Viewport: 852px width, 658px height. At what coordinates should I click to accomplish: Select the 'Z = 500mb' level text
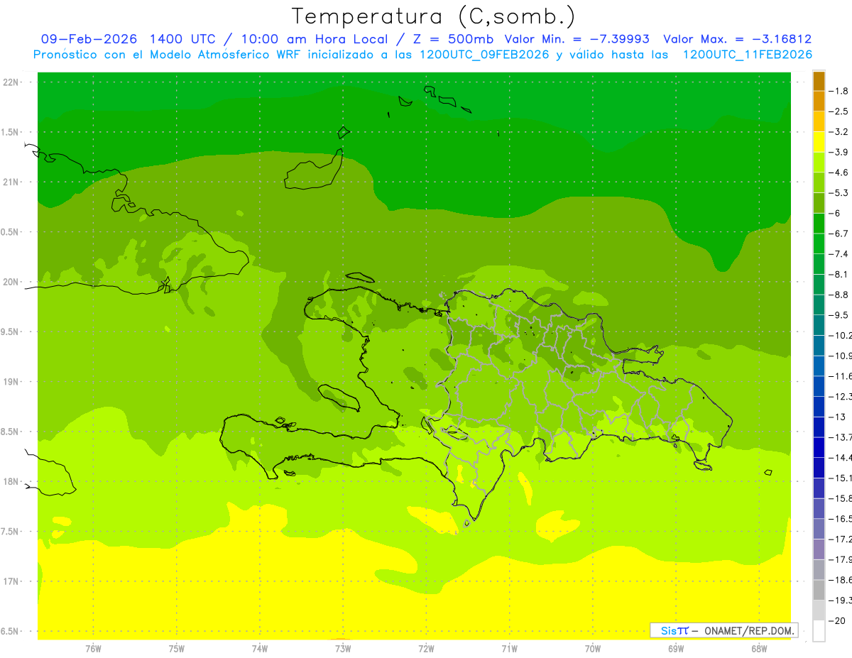[x=453, y=39]
